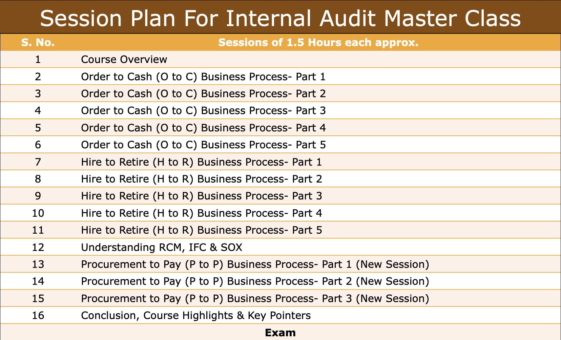The height and width of the screenshot is (340, 561).
Task: Click the Sessions of 1.5 Hours header
Action: point(318,43)
